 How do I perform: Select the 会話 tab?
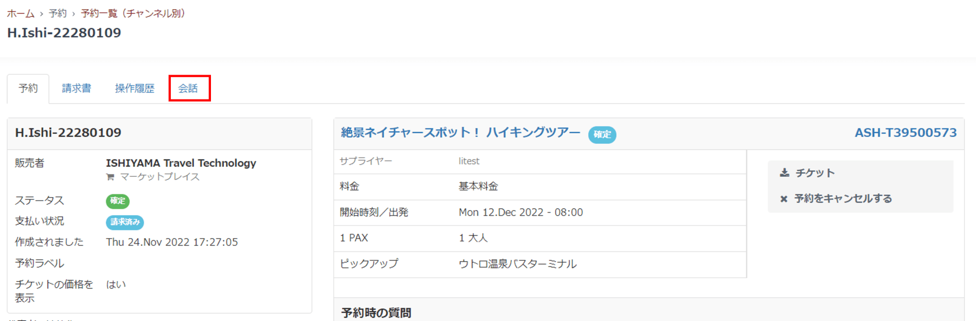pyautogui.click(x=188, y=88)
